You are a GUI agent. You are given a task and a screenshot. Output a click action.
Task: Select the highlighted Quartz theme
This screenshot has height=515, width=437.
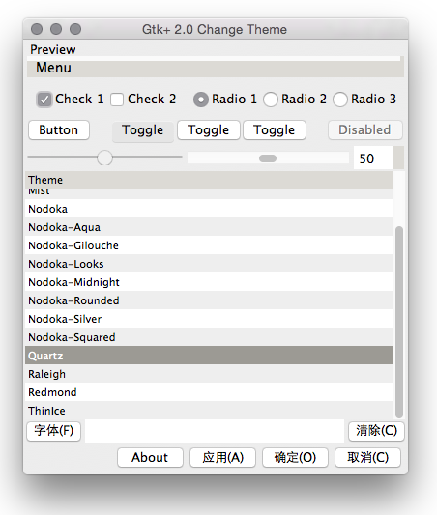pyautogui.click(x=209, y=356)
